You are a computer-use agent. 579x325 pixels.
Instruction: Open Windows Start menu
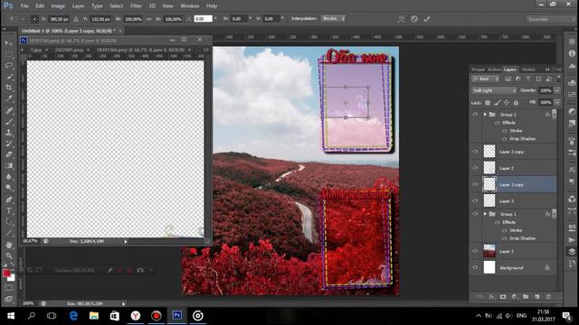pos(11,316)
